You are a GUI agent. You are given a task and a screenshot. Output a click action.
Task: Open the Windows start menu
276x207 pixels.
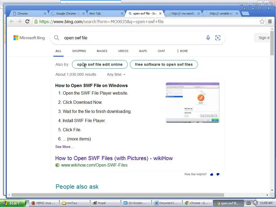[13, 203]
